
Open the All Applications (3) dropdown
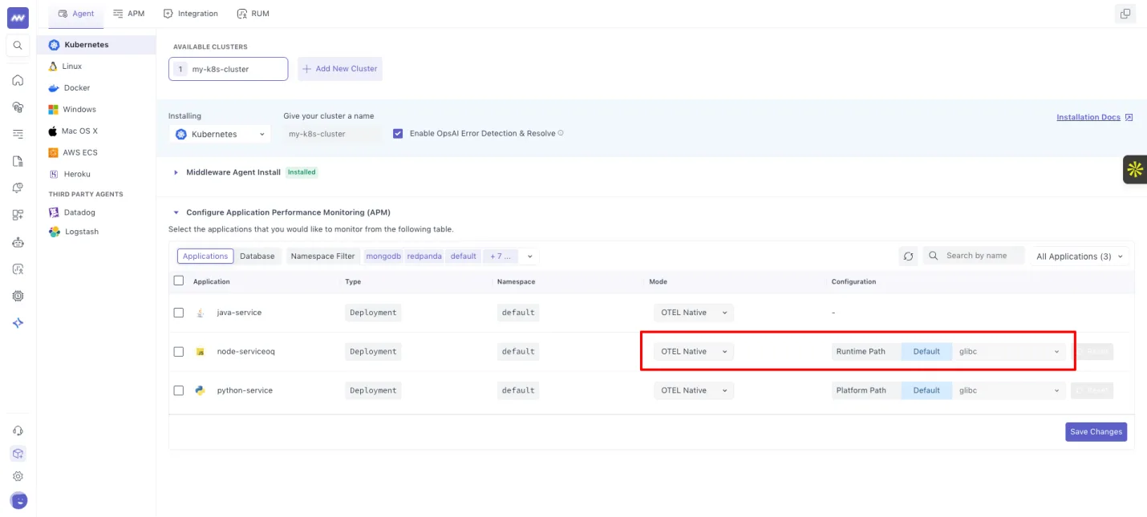tap(1081, 256)
